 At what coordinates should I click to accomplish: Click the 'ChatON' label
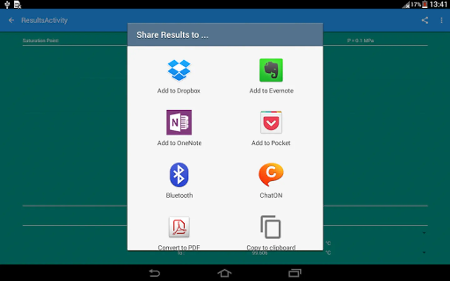pyautogui.click(x=271, y=195)
